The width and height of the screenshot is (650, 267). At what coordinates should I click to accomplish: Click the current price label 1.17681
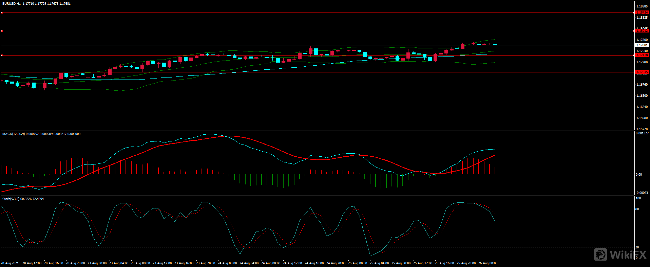pos(642,45)
